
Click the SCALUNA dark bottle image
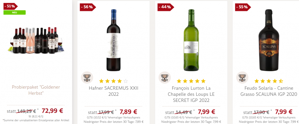click(269, 41)
